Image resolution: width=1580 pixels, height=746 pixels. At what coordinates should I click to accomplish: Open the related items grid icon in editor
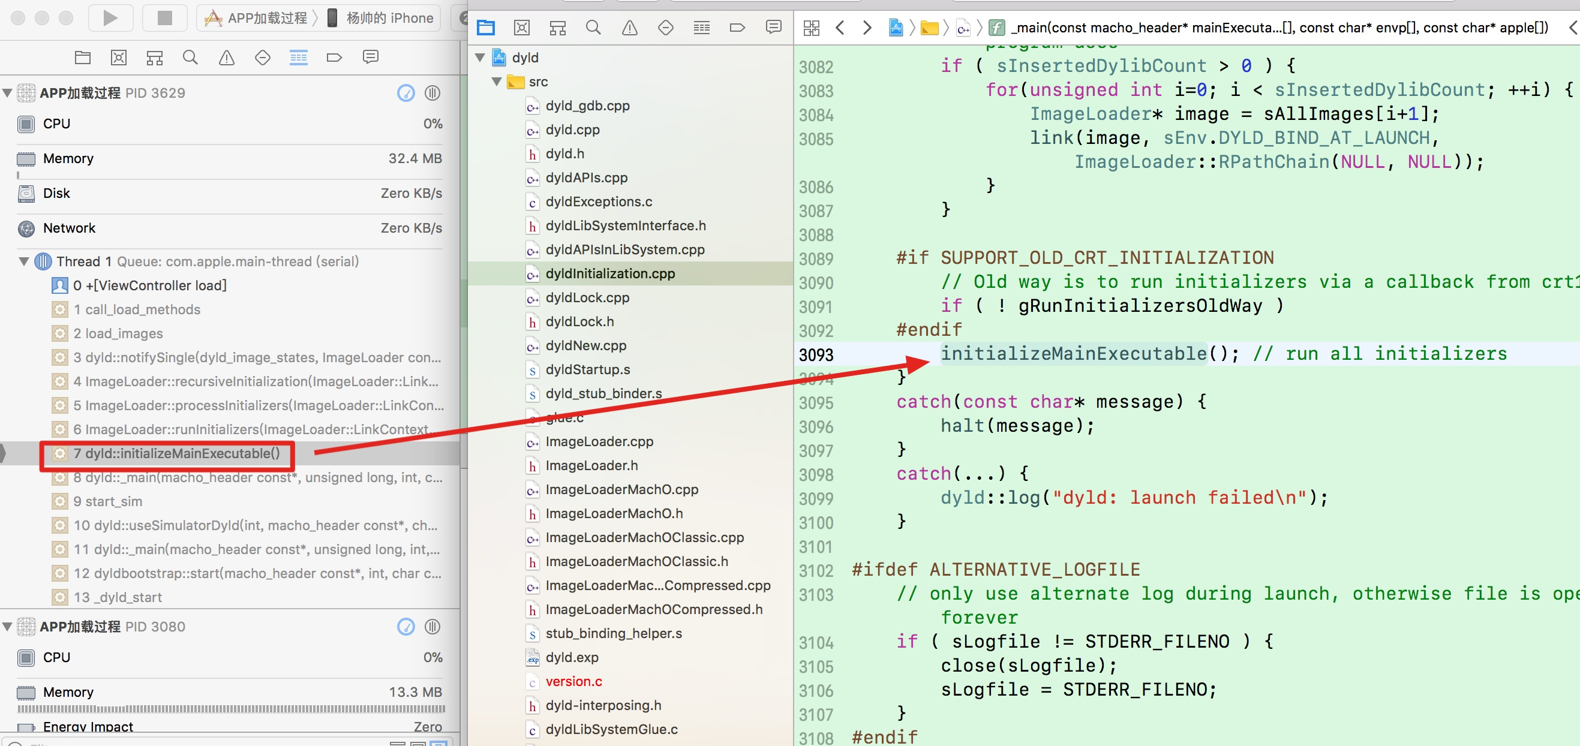[811, 28]
